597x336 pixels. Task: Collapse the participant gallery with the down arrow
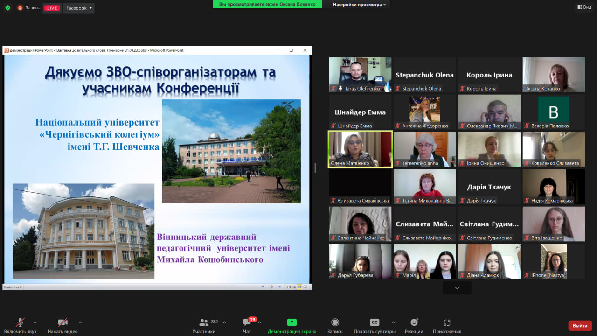click(x=457, y=288)
